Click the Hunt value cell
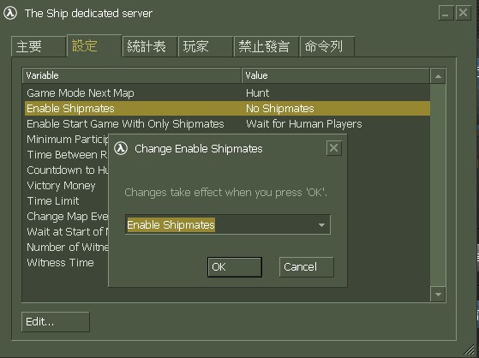Image resolution: width=479 pixels, height=358 pixels. point(258,93)
